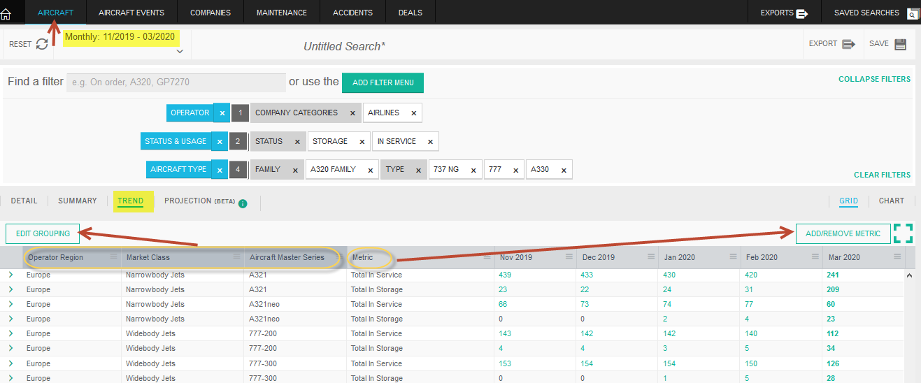Image resolution: width=921 pixels, height=383 pixels.
Task: Open the Maintenance tab
Action: click(x=282, y=13)
